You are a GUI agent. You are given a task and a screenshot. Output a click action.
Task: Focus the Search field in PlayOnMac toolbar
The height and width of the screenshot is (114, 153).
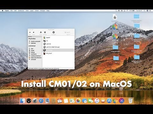coord(68,32)
